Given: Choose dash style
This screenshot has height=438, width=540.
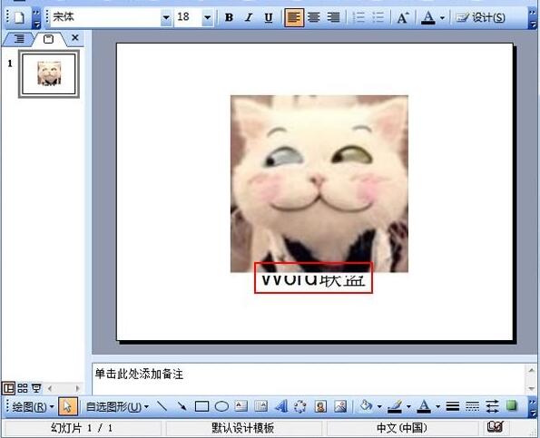Looking at the screenshot, I should coord(472,406).
